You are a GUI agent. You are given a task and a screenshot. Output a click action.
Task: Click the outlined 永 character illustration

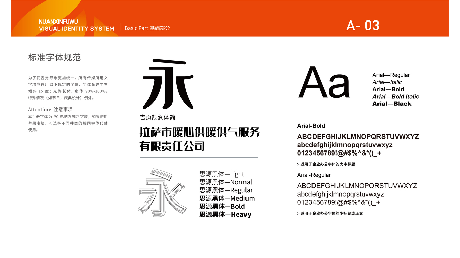[163, 193]
